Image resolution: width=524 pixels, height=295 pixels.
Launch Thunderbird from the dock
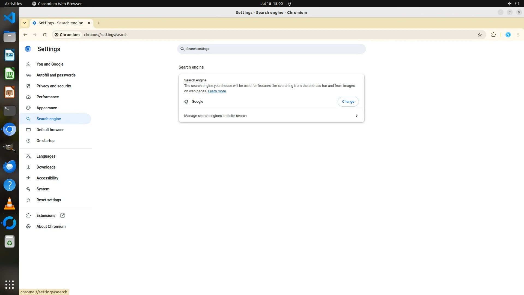10,166
